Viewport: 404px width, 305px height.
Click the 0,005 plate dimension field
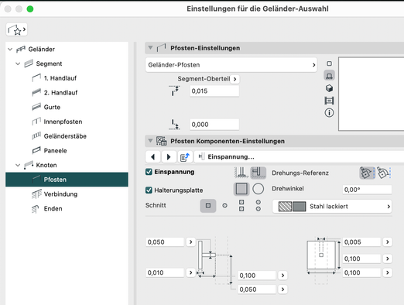(361, 242)
